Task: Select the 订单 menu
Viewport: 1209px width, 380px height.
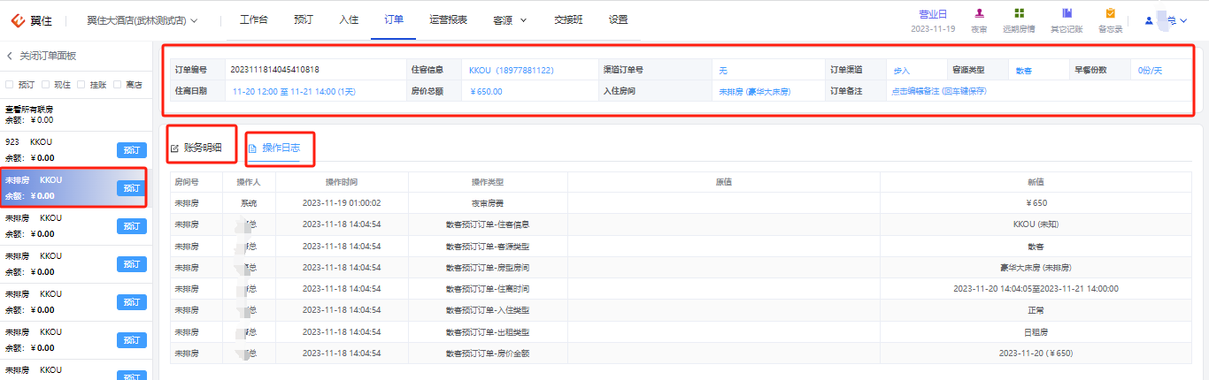Action: [x=394, y=19]
